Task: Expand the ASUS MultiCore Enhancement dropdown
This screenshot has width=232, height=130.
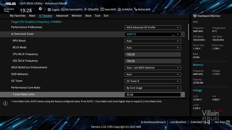Action: tap(153, 68)
